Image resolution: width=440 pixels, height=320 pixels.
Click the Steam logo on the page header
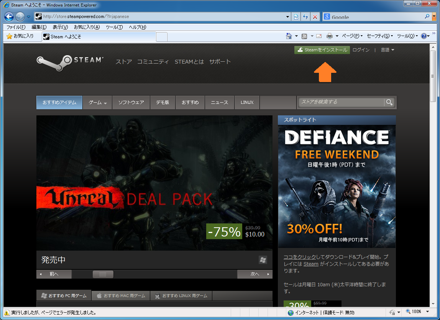tap(70, 62)
